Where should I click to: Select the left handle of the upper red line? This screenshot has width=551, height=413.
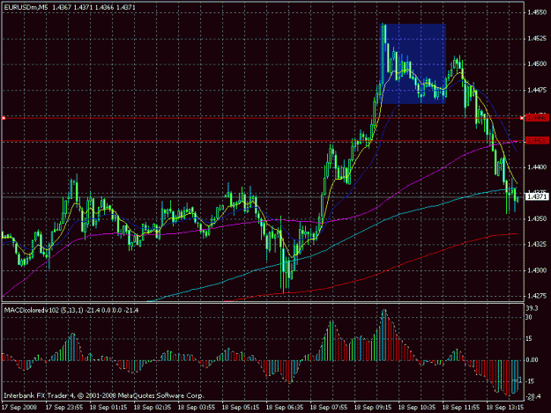coord(4,118)
